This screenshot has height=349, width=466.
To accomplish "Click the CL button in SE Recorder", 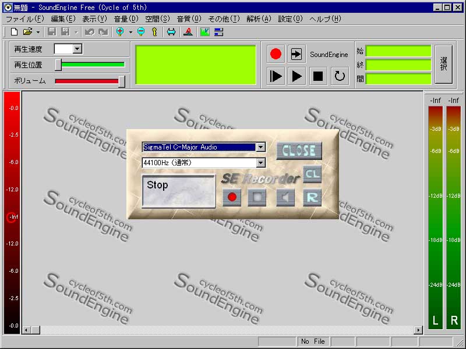I will tap(312, 174).
